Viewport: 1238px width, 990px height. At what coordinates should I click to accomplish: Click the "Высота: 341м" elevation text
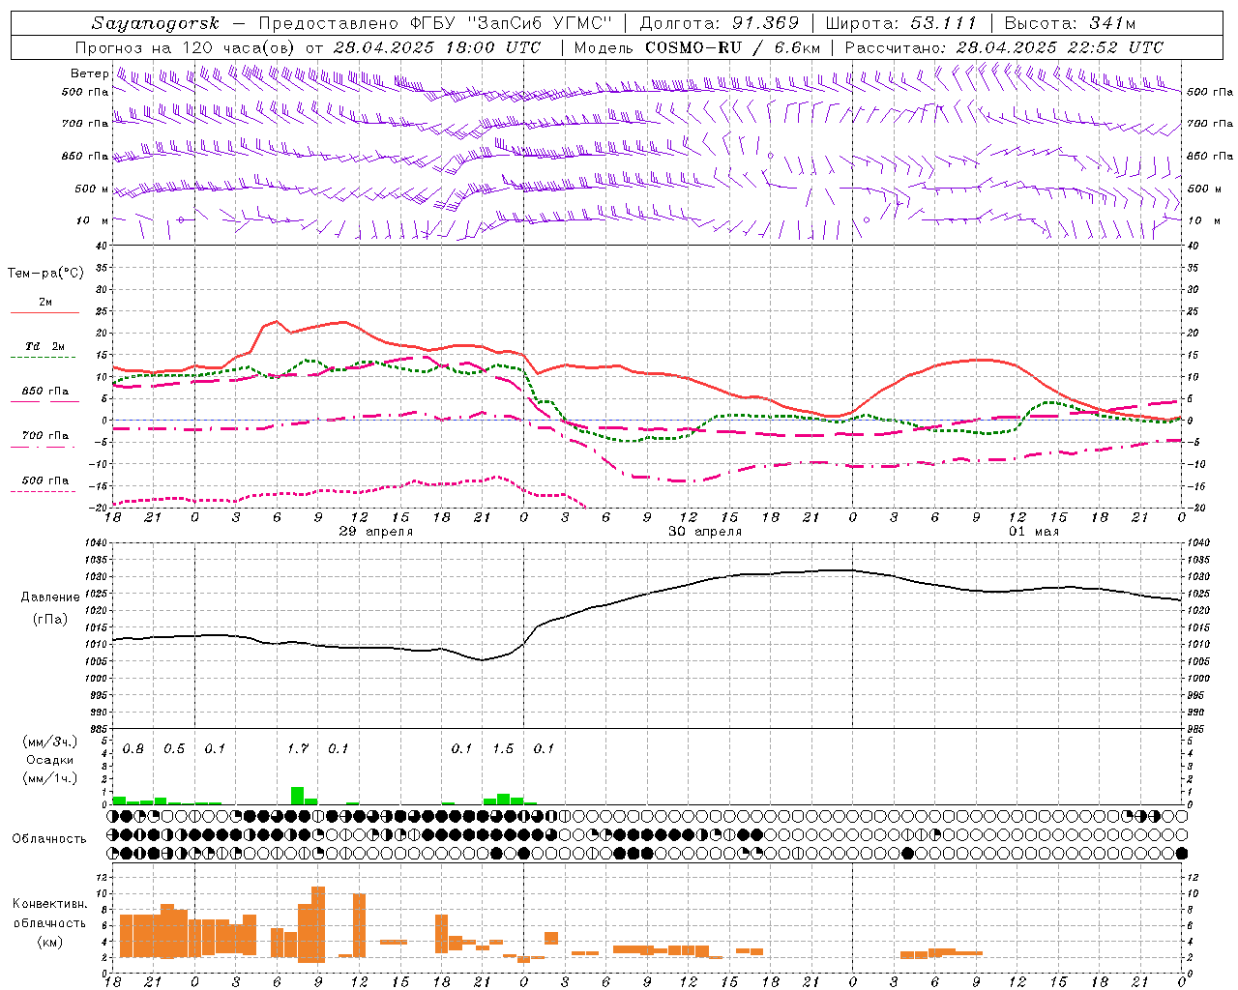click(x=1070, y=23)
